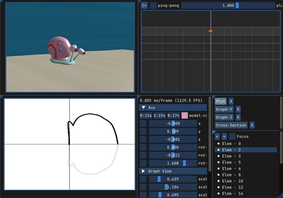Viewport: 283px width, 198px height.
Task: Edit the G:154 color field
Action: coord(160,115)
